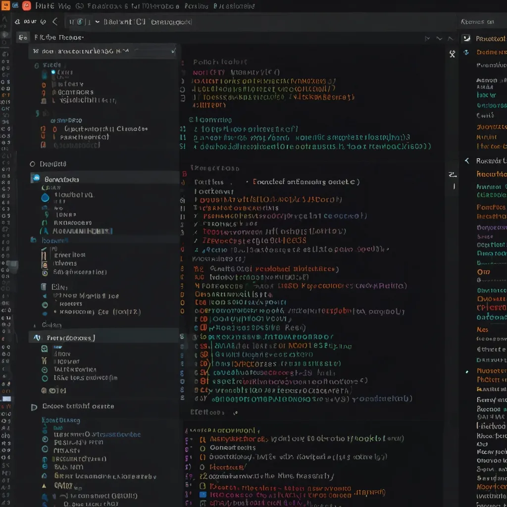
Task: Click the red circular icon in title bar
Action: click(26, 6)
